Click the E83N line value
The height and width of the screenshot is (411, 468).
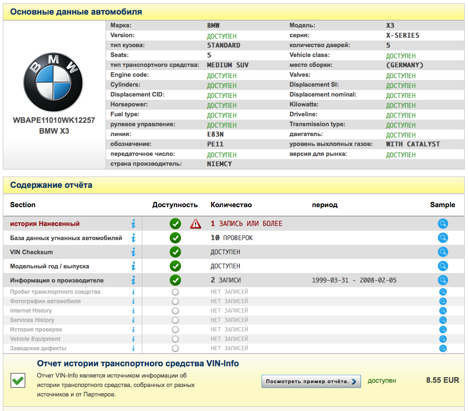click(x=215, y=135)
